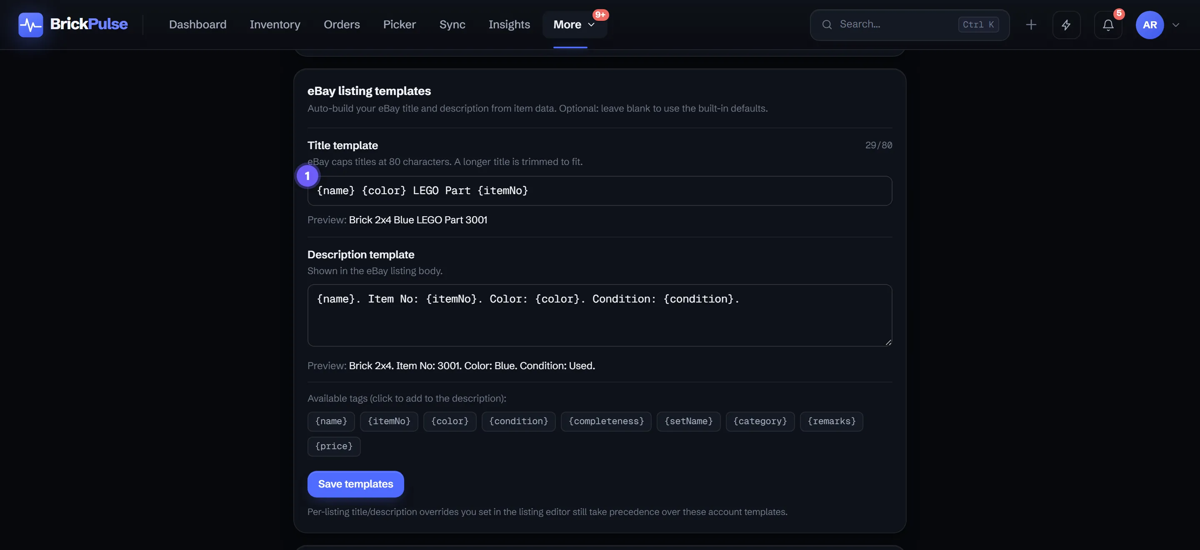The width and height of the screenshot is (1200, 550).
Task: Click into the Title template field
Action: tap(600, 190)
